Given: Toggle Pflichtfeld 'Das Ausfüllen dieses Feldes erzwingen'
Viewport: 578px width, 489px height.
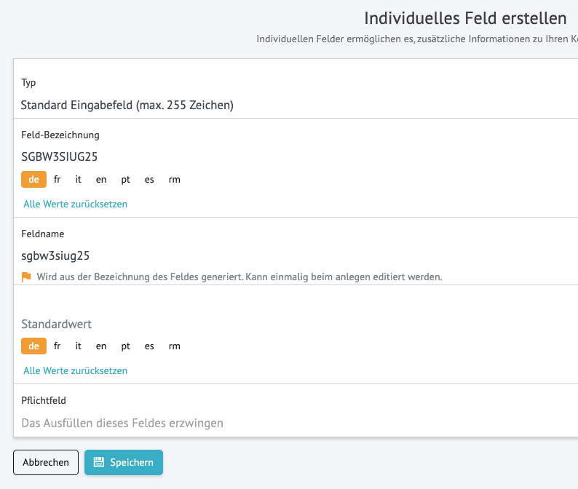Looking at the screenshot, I should pos(122,423).
